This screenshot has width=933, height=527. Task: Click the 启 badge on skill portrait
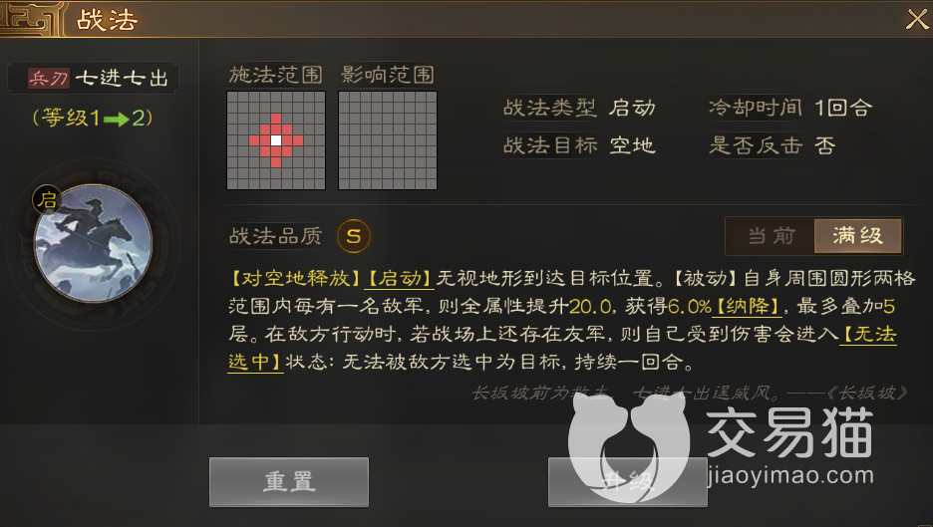pos(47,199)
